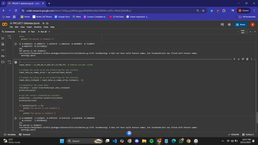Open the comments panel icon
The width and height of the screenshot is (258, 145).
point(222,25)
